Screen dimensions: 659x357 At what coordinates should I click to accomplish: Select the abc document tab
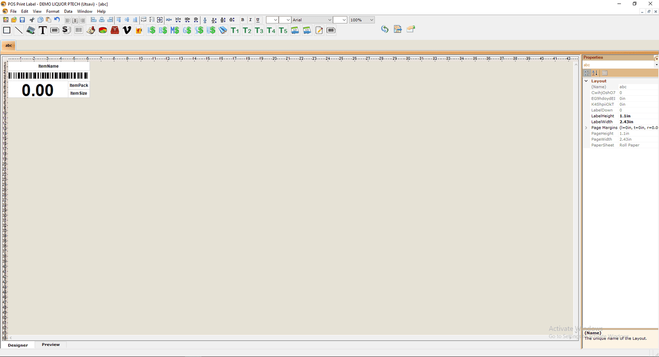[9, 45]
